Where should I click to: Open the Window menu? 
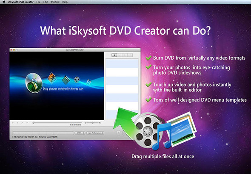55,2
